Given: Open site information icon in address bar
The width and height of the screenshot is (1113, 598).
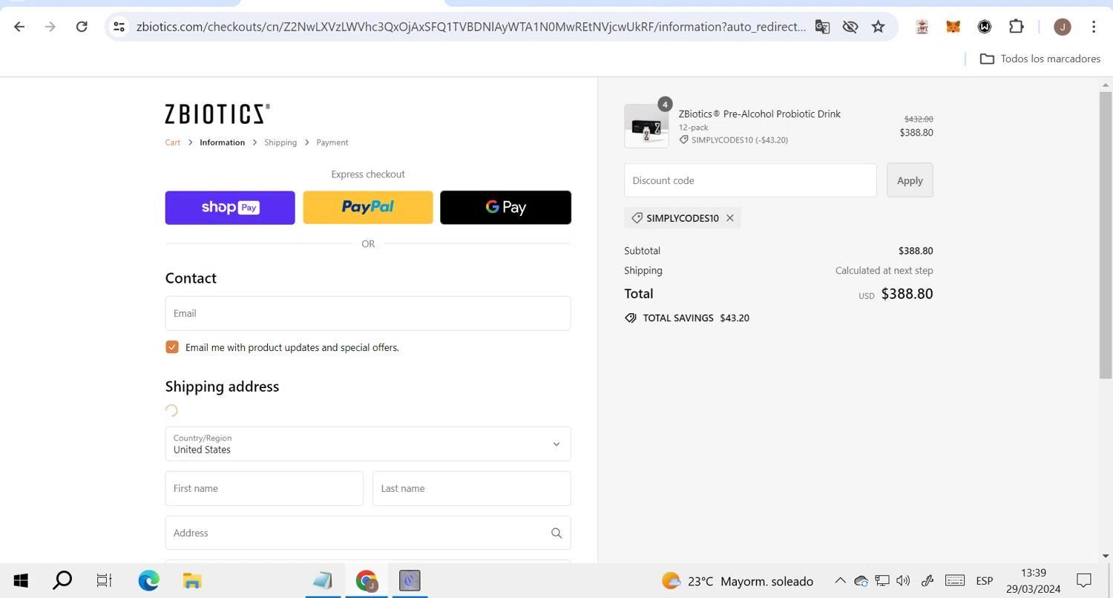Looking at the screenshot, I should [x=119, y=27].
